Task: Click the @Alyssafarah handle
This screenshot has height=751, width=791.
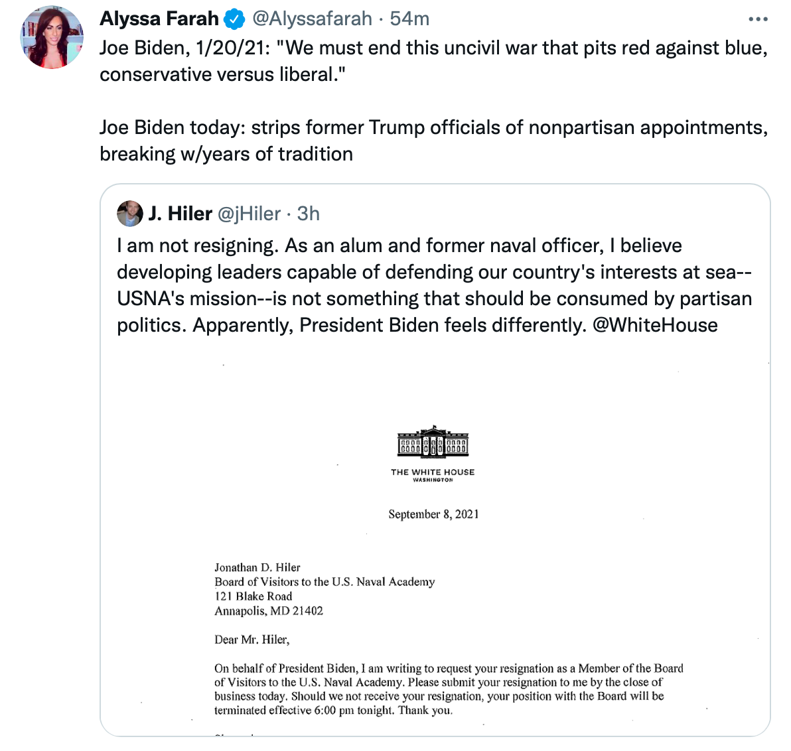Action: (312, 19)
